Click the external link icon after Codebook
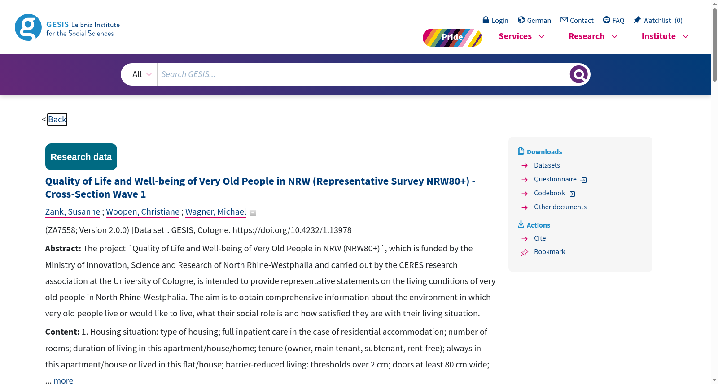Image resolution: width=718 pixels, height=384 pixels. (572, 194)
